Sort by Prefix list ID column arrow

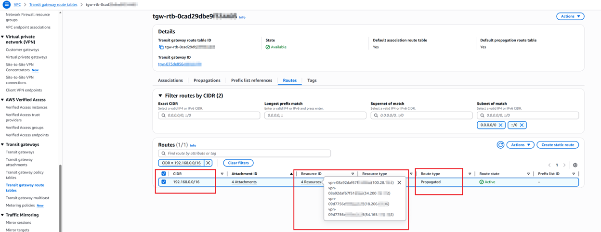(x=574, y=174)
